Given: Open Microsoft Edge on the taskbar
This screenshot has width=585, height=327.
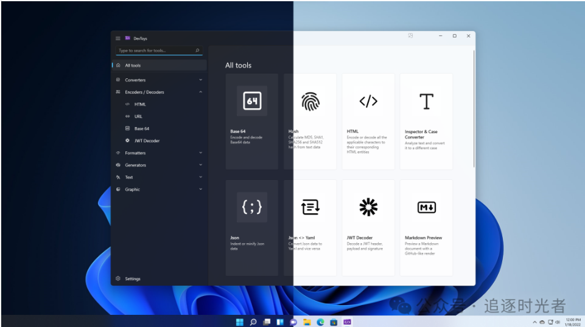Looking at the screenshot, I should (x=320, y=322).
